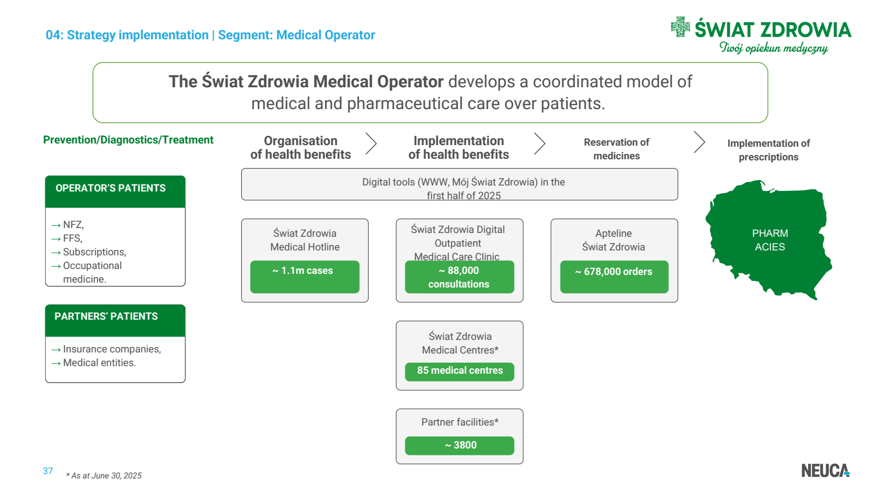Click the ~ 3800 partner facilities badge
Image resolution: width=873 pixels, height=491 pixels.
[x=459, y=446]
